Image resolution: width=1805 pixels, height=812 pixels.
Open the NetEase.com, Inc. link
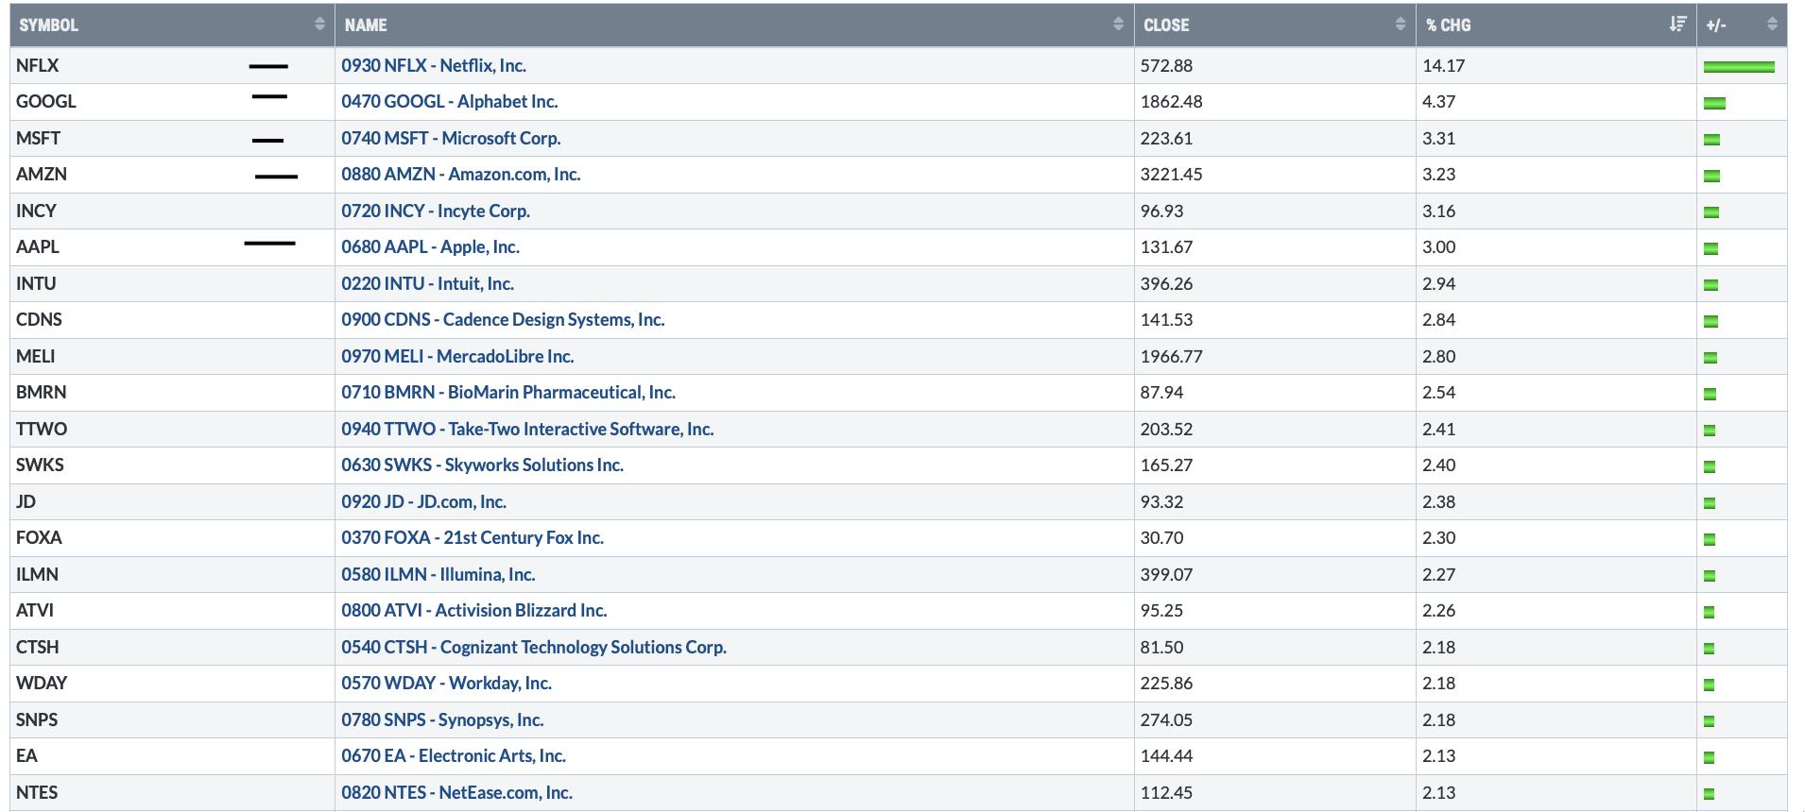(x=456, y=793)
